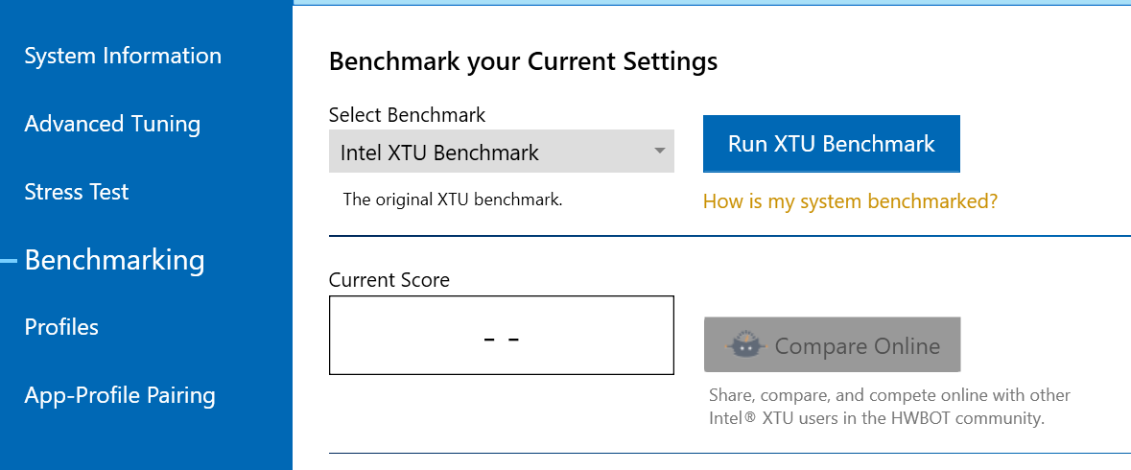Open App-Profile Pairing
Image resolution: width=1131 pixels, height=470 pixels.
coord(120,395)
